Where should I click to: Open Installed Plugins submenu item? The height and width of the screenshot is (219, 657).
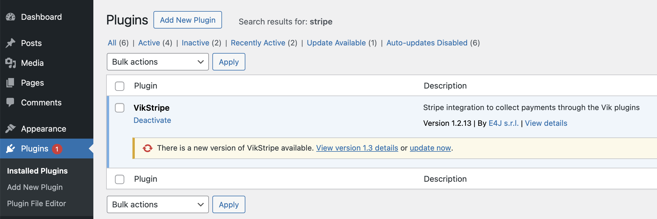(37, 171)
